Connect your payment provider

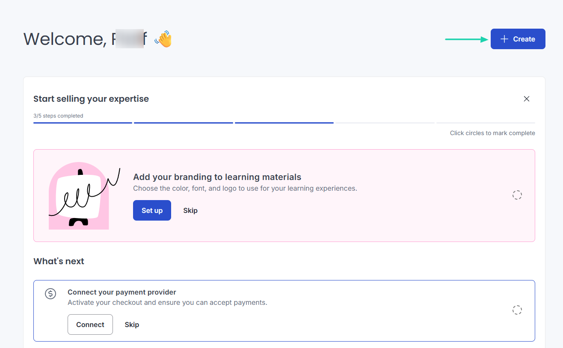[90, 324]
